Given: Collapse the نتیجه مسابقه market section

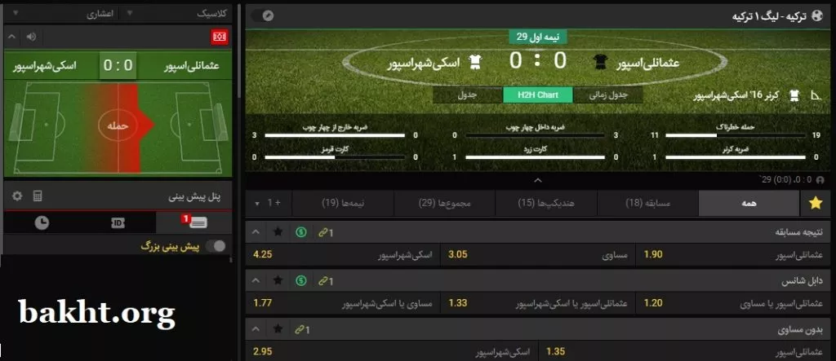Looking at the screenshot, I should [256, 232].
